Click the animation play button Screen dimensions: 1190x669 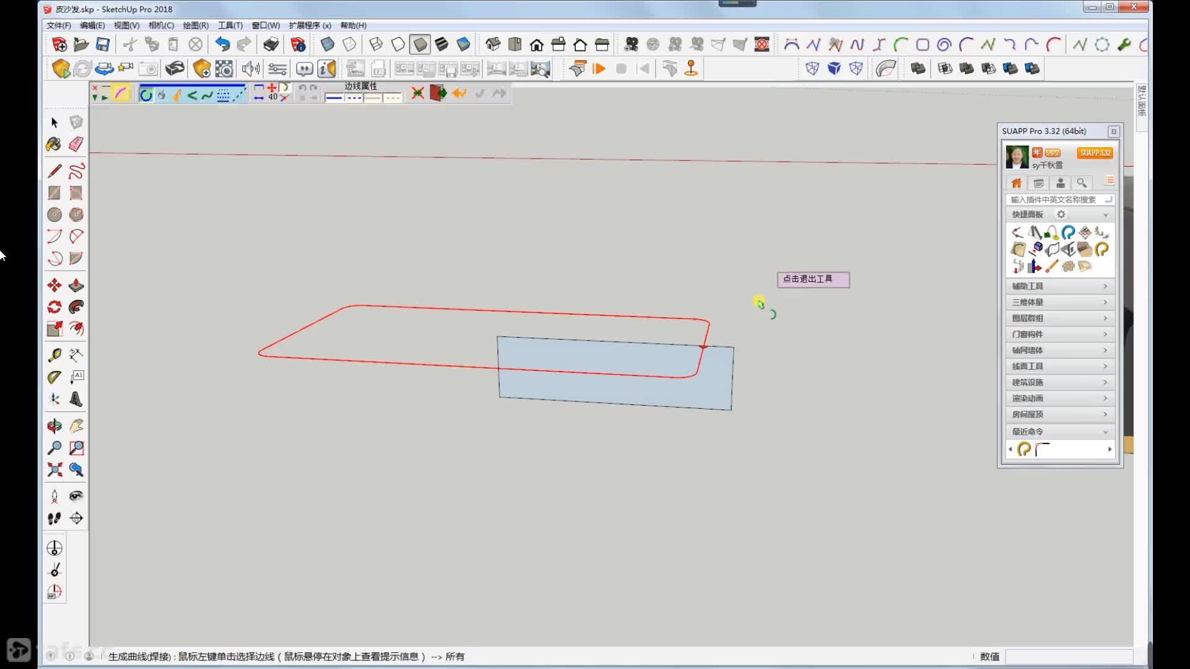coord(599,69)
